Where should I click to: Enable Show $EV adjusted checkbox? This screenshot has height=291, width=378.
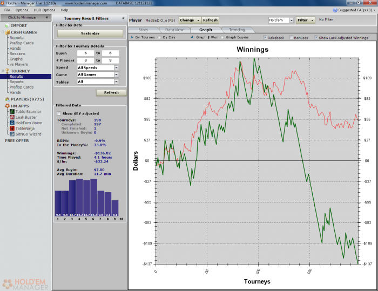tap(59, 113)
